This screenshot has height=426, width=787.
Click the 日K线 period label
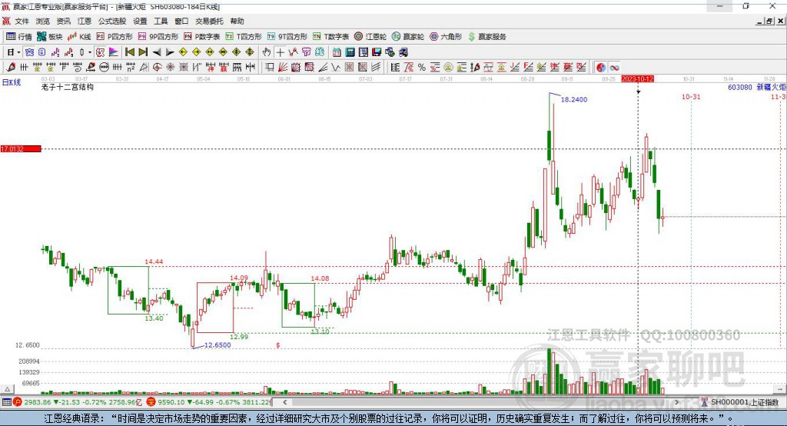point(12,83)
